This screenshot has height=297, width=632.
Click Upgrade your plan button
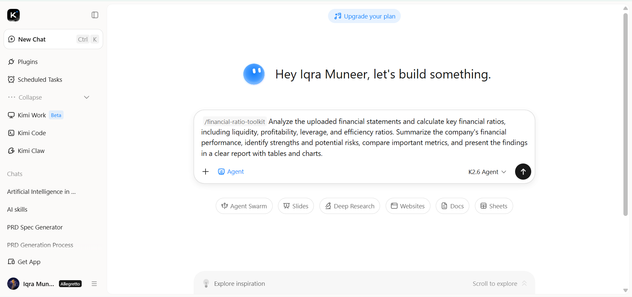[x=364, y=16]
